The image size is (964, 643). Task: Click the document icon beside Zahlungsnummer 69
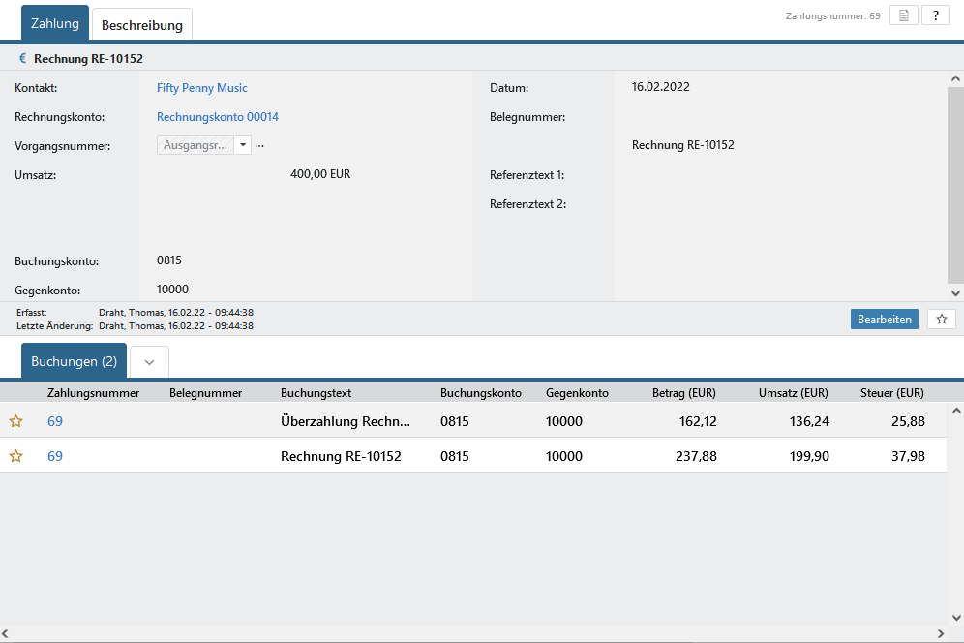903,15
